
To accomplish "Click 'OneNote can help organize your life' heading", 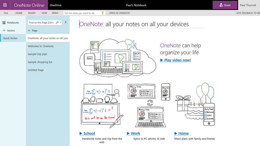I will tap(180, 49).
